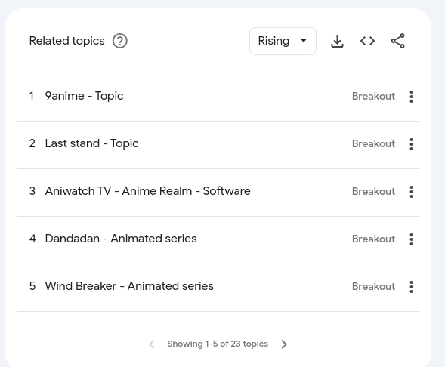This screenshot has width=445, height=367.
Task: Open more options for Aniwatch TV row
Action: pyautogui.click(x=411, y=192)
